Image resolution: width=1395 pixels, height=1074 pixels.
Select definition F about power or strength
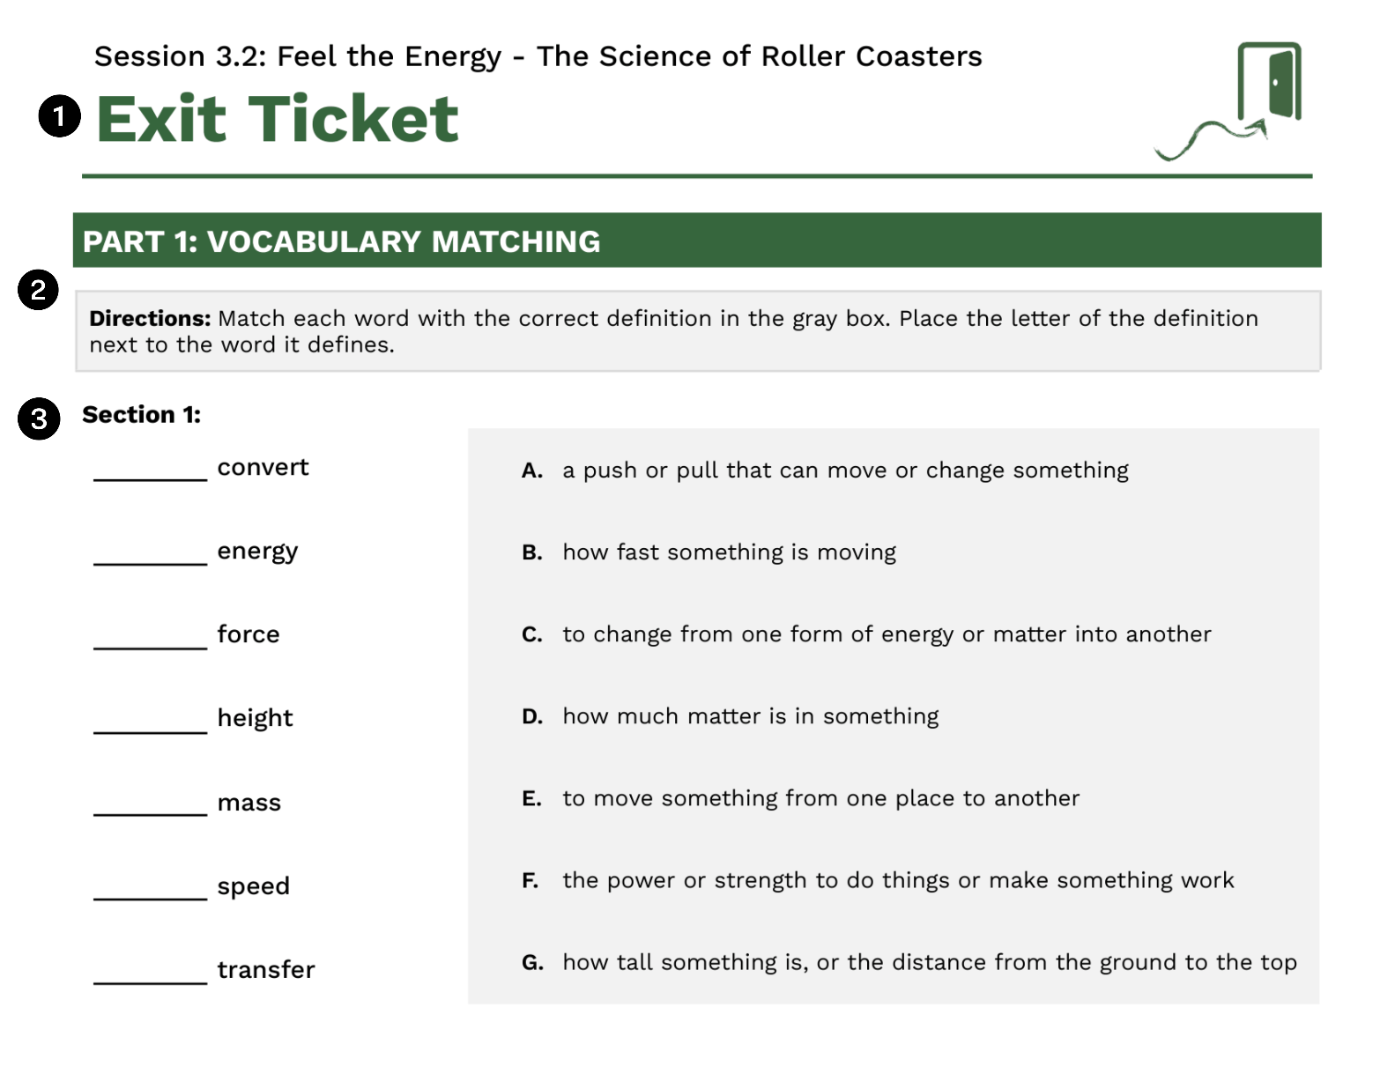pos(878,880)
